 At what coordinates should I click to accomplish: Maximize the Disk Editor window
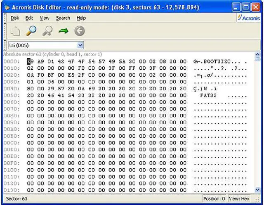point(246,7)
